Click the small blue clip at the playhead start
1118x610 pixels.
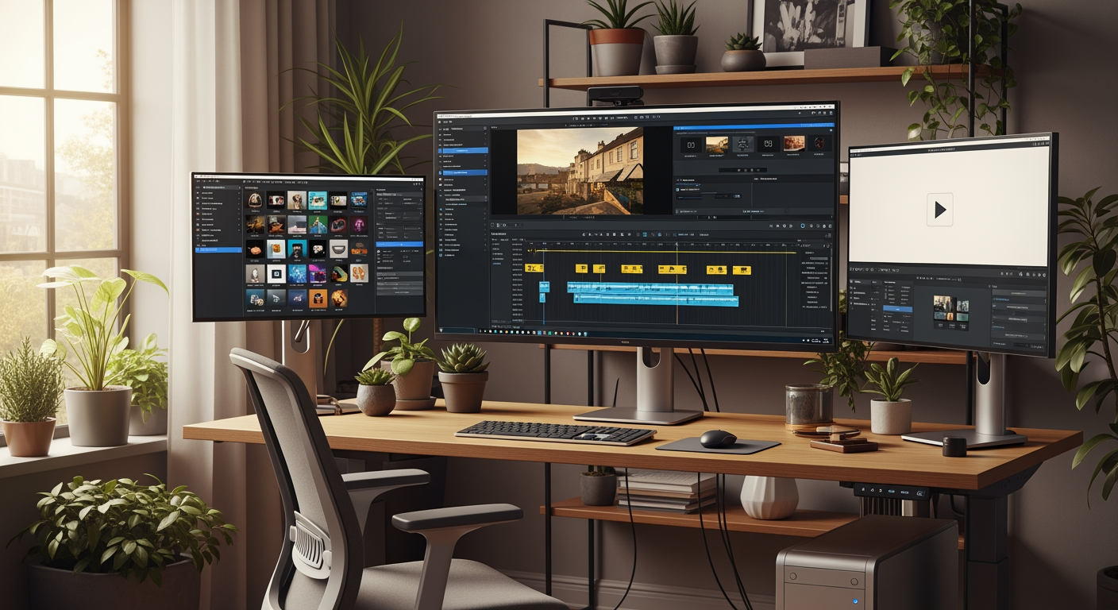(544, 287)
